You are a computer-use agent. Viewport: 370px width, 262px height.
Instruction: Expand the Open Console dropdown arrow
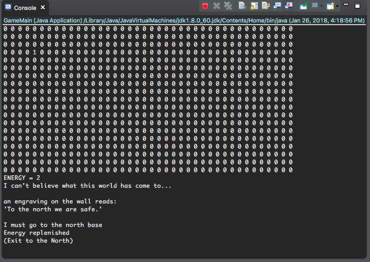[338, 6]
